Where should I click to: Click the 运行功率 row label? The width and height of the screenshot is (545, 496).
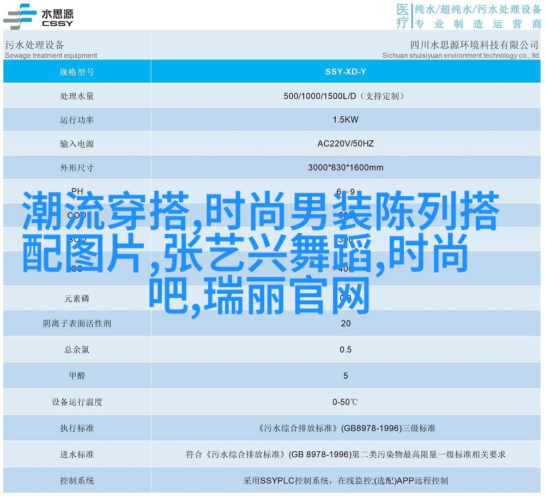click(x=77, y=120)
